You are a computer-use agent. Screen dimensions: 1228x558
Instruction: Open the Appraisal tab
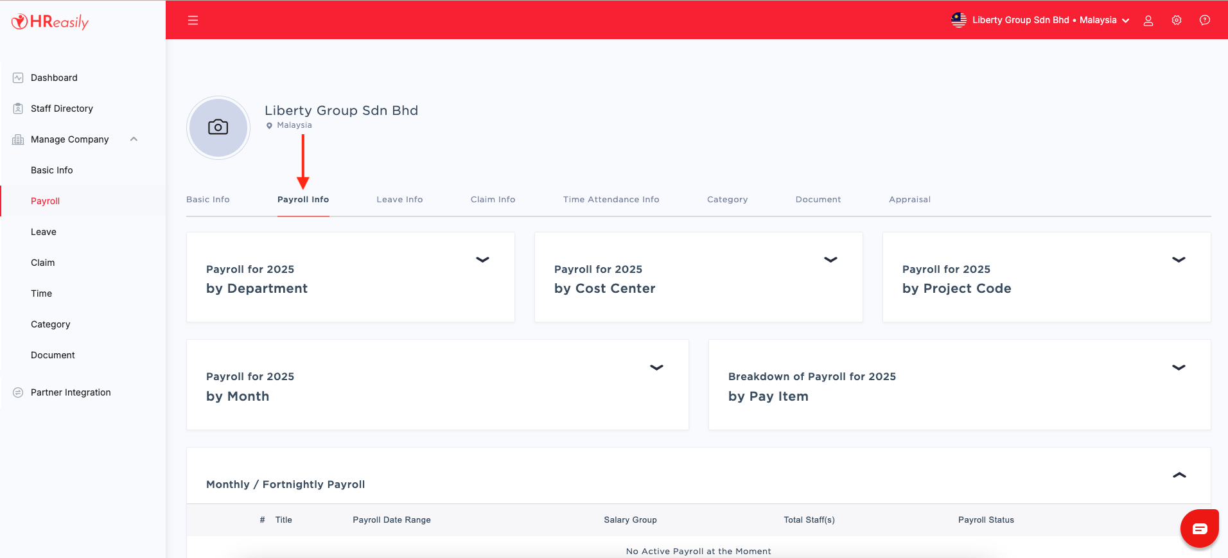tap(909, 200)
